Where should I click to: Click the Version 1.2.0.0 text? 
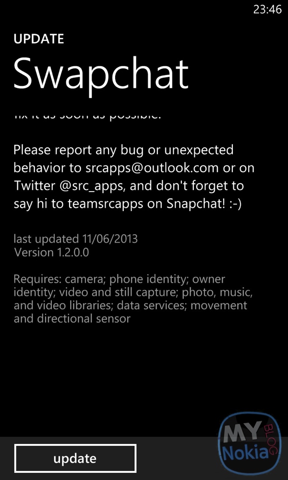pos(51,252)
